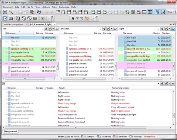Click the funnel filter icon

77,19
